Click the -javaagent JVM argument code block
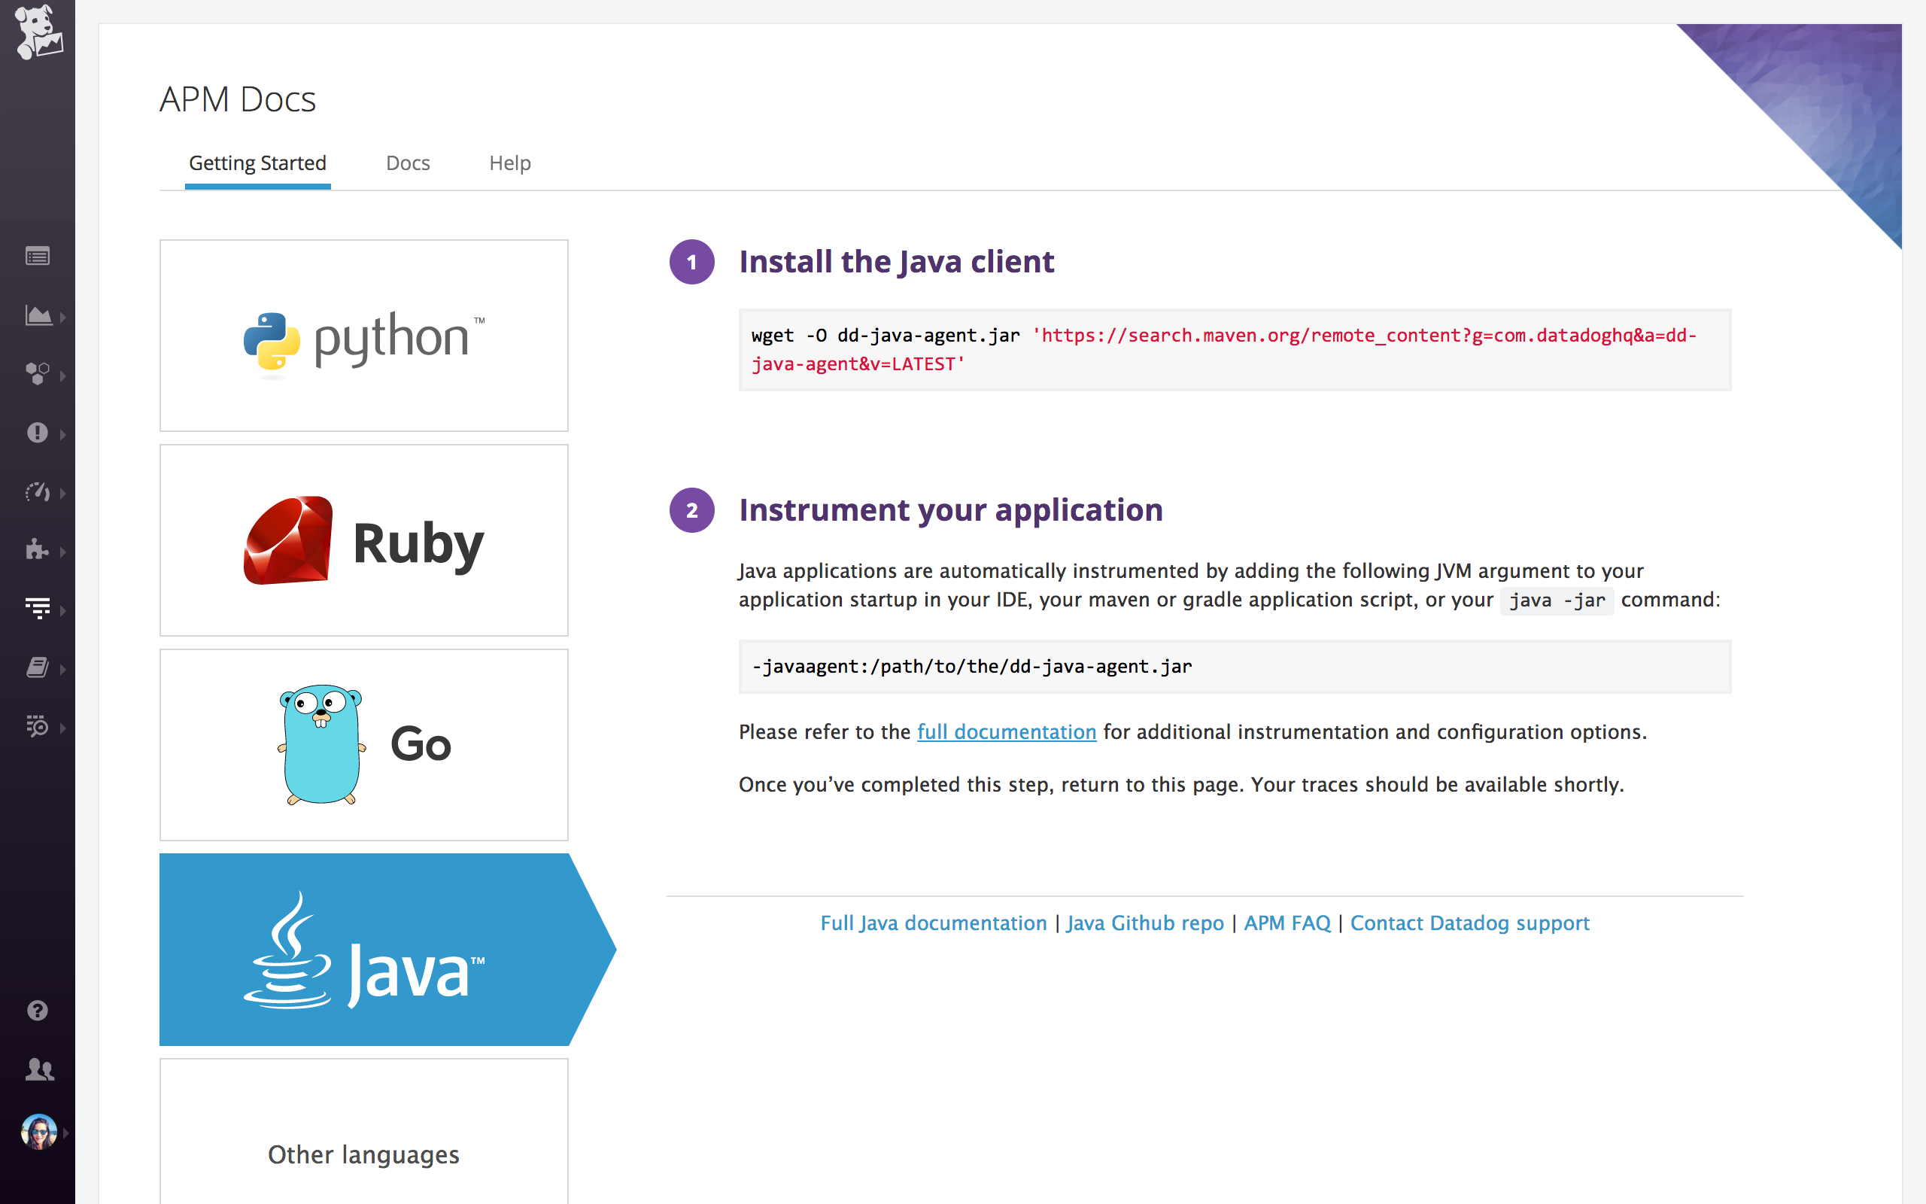The height and width of the screenshot is (1204, 1926). [1235, 667]
